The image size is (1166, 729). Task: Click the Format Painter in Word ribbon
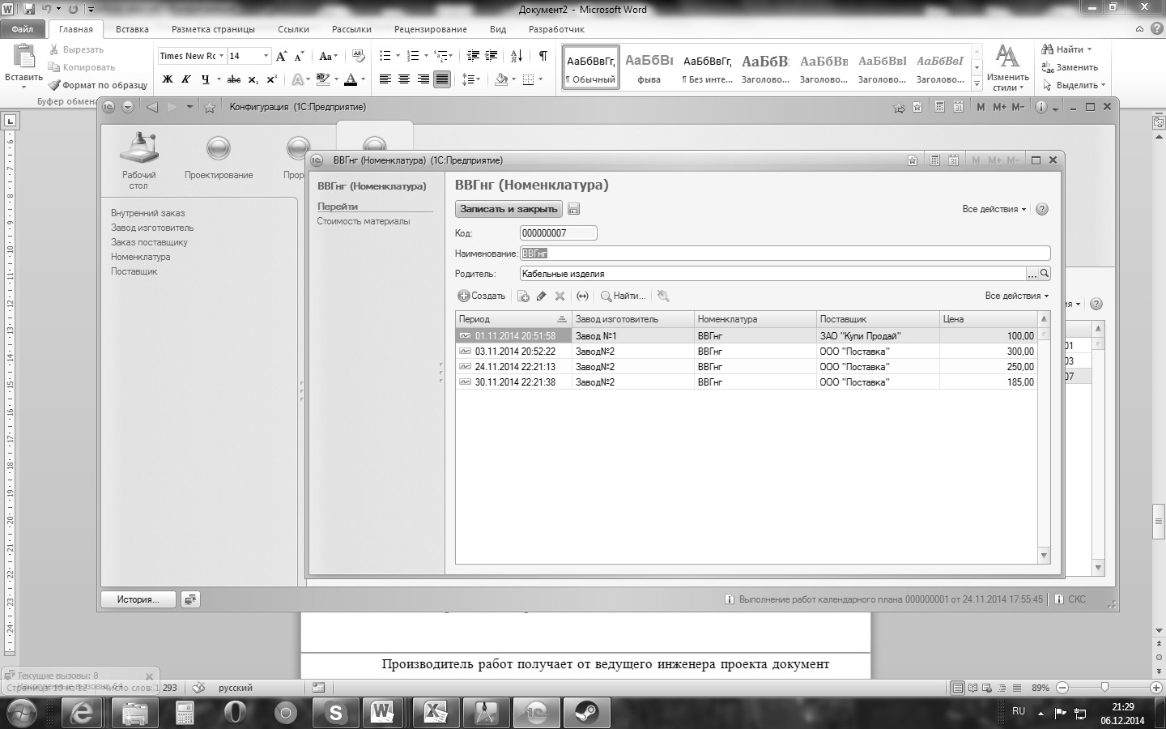click(x=98, y=85)
